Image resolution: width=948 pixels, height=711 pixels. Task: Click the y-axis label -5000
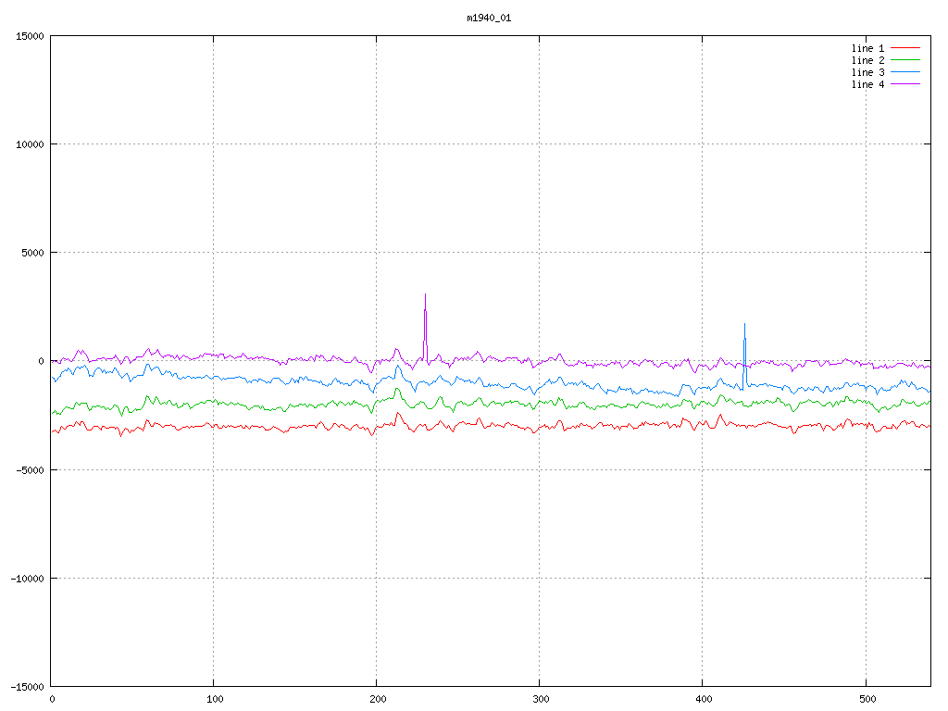tap(30, 469)
